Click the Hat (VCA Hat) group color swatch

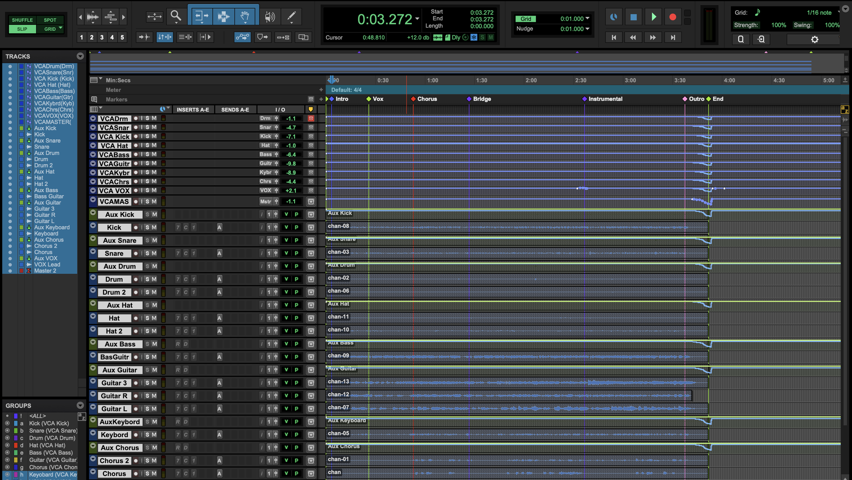(x=16, y=445)
